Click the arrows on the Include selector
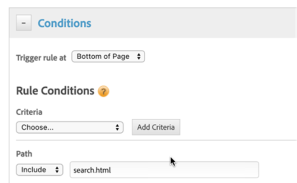 coord(57,170)
